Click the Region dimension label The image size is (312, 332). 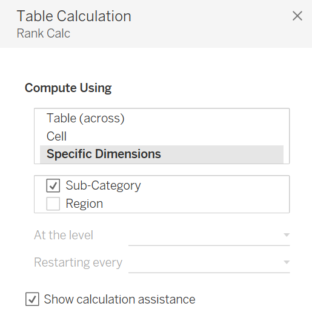coord(84,204)
